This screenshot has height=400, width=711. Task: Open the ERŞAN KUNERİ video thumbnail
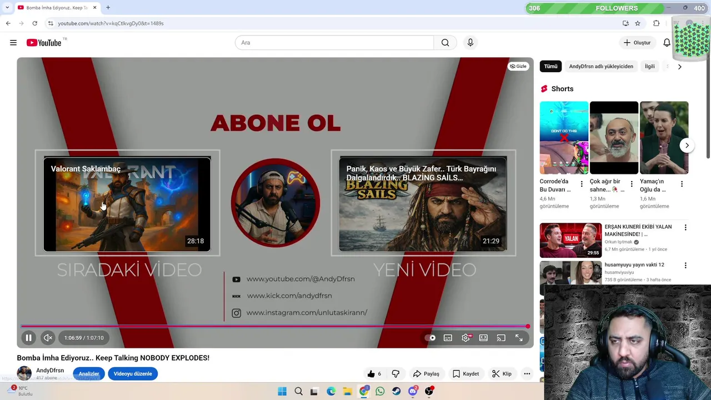click(x=570, y=240)
